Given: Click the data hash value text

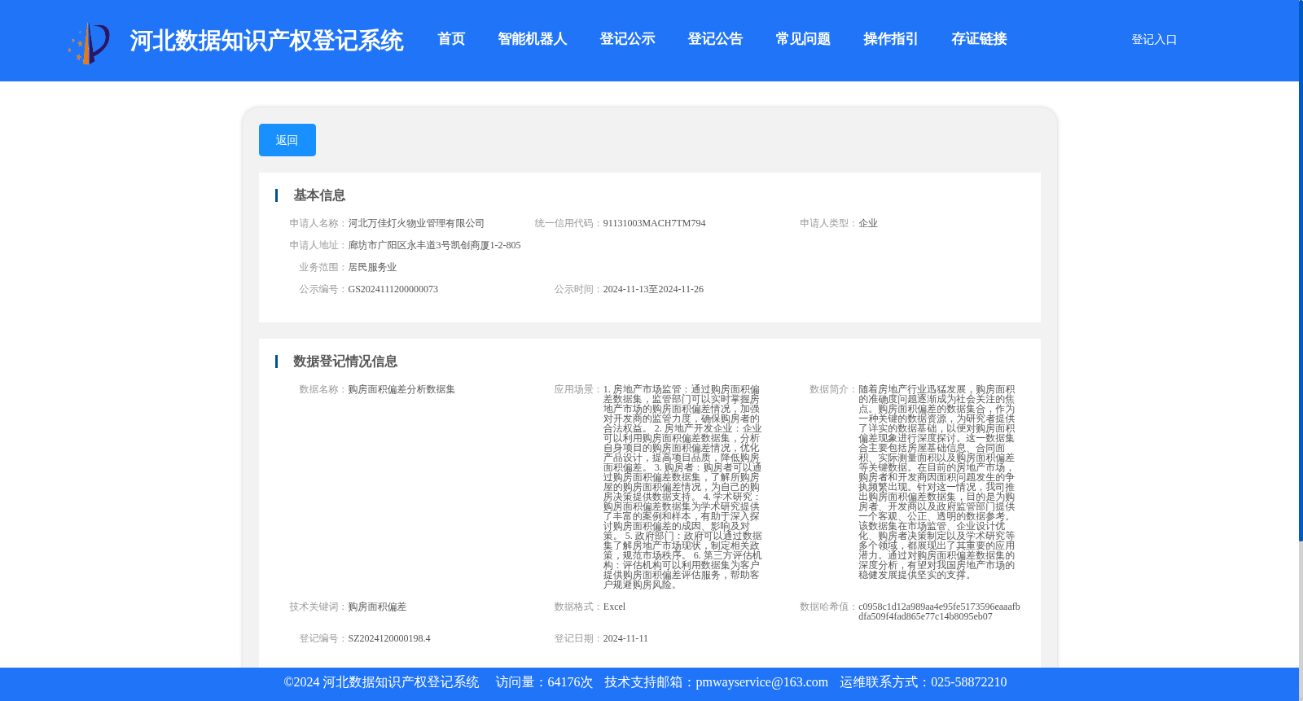Looking at the screenshot, I should point(939,611).
